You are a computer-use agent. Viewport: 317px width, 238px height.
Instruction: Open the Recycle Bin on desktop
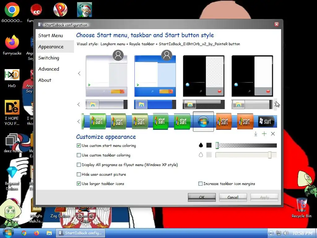point(302,208)
